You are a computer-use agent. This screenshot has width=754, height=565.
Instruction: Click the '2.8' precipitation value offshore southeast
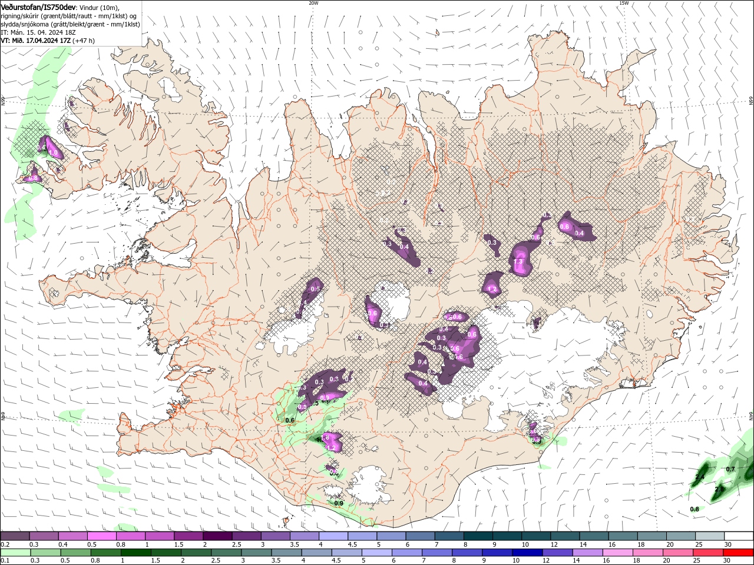[719, 489]
